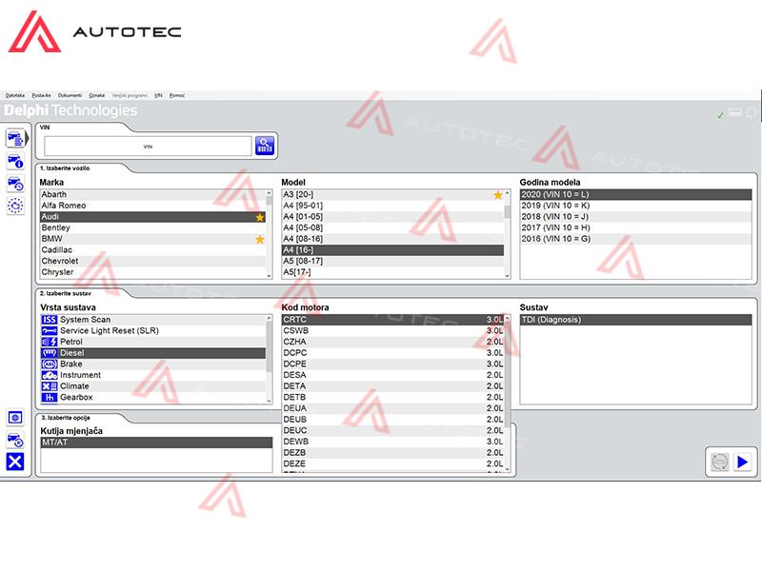Toggle the favorite star on A3 [20-]
The width and height of the screenshot is (762, 571).
(497, 195)
